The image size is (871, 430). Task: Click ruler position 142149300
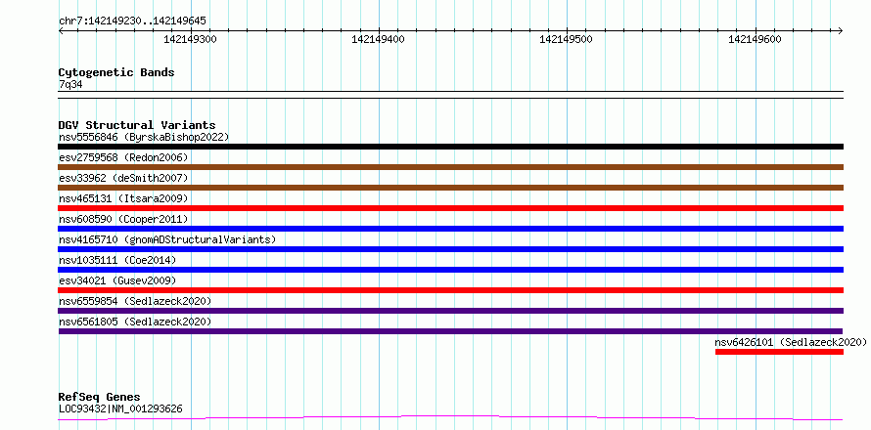191,39
